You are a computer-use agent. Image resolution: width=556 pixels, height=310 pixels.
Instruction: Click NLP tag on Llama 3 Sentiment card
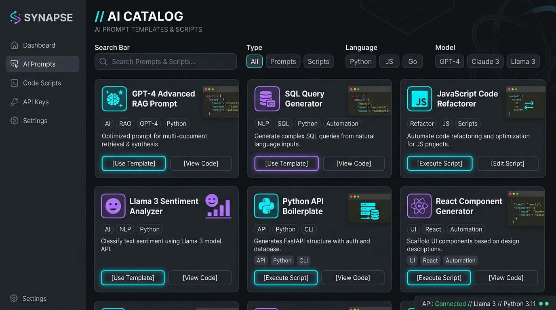[125, 229]
